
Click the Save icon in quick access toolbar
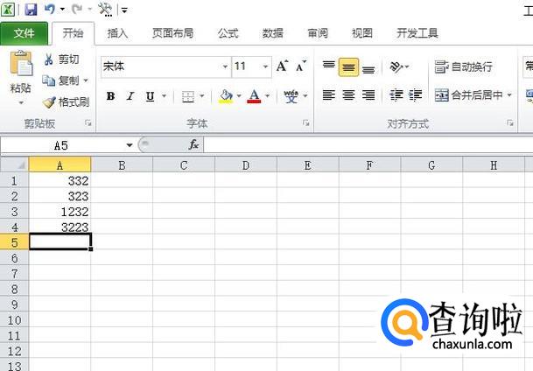31,9
